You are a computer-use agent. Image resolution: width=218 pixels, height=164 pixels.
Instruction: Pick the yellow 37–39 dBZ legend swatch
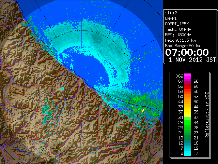187,112
